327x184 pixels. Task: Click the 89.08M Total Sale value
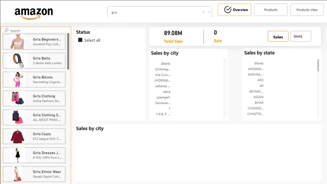(x=173, y=33)
